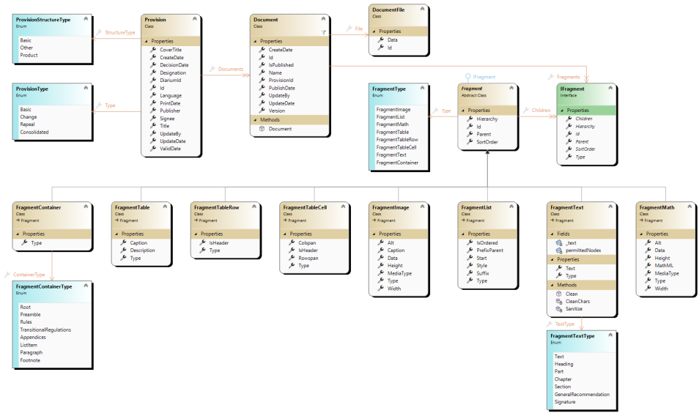Collapse the Fields section in FragmentText
699x413 pixels.
[552, 234]
